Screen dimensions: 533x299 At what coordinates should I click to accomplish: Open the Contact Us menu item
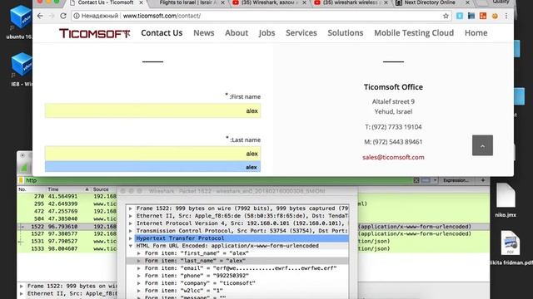click(162, 33)
